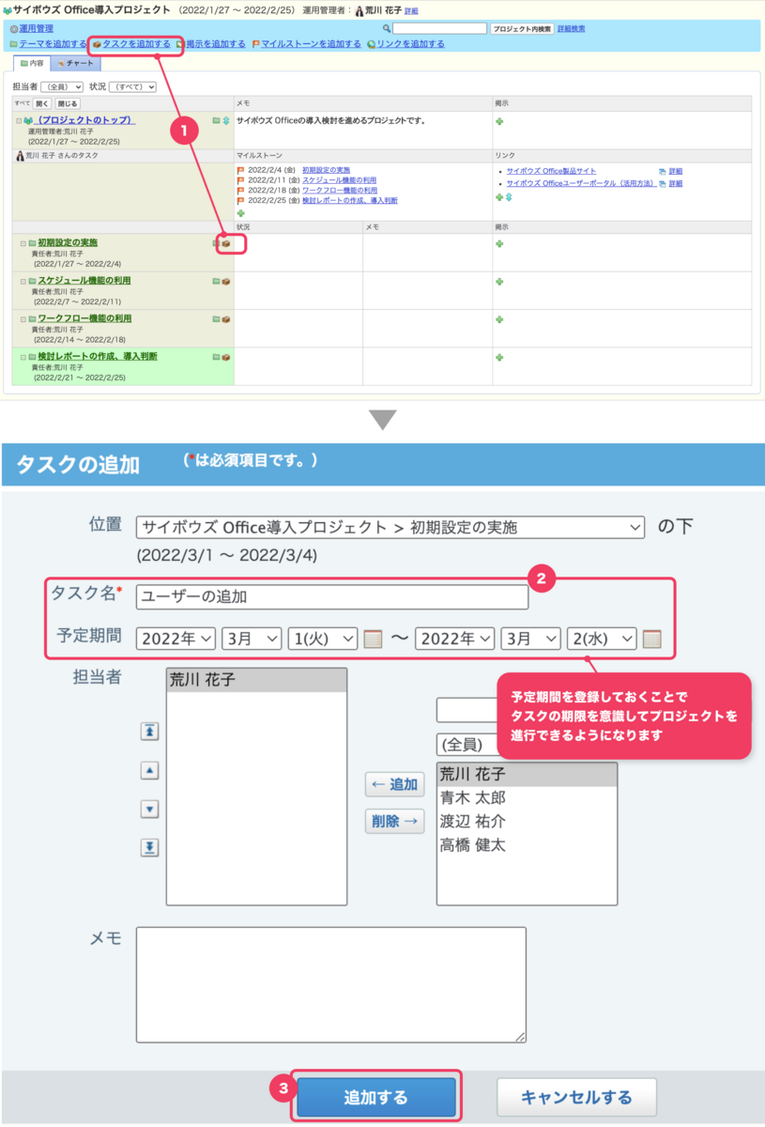Image resolution: width=765 pixels, height=1127 pixels.
Task: Open the start day 1(火) dropdown
Action: [323, 639]
